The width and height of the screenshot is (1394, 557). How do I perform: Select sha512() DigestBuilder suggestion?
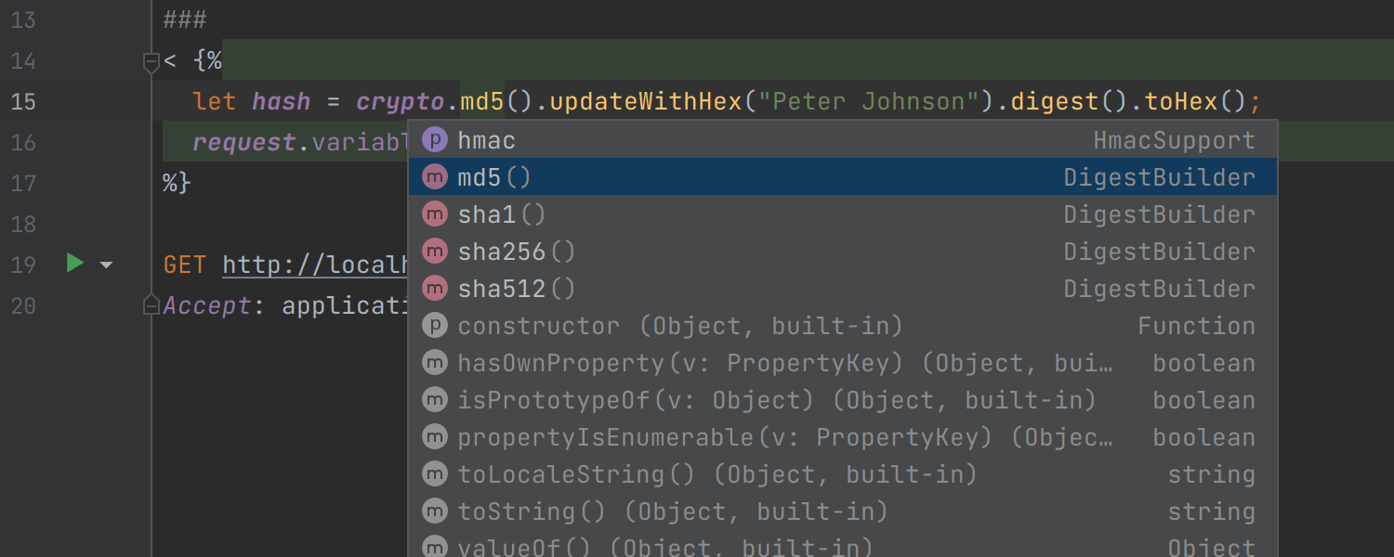pos(516,289)
